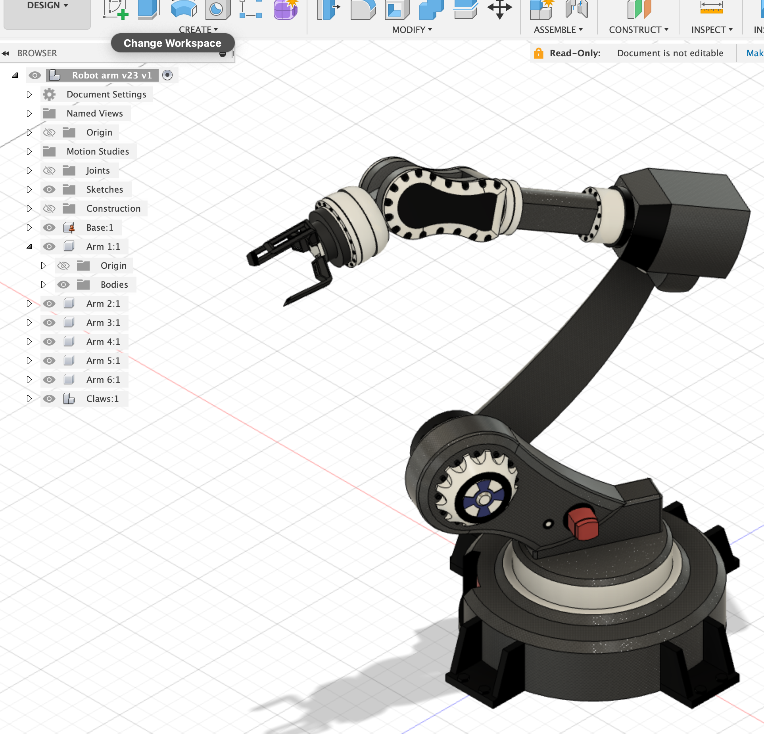Select the Create Form purple icon
The height and width of the screenshot is (734, 764).
pos(286,10)
